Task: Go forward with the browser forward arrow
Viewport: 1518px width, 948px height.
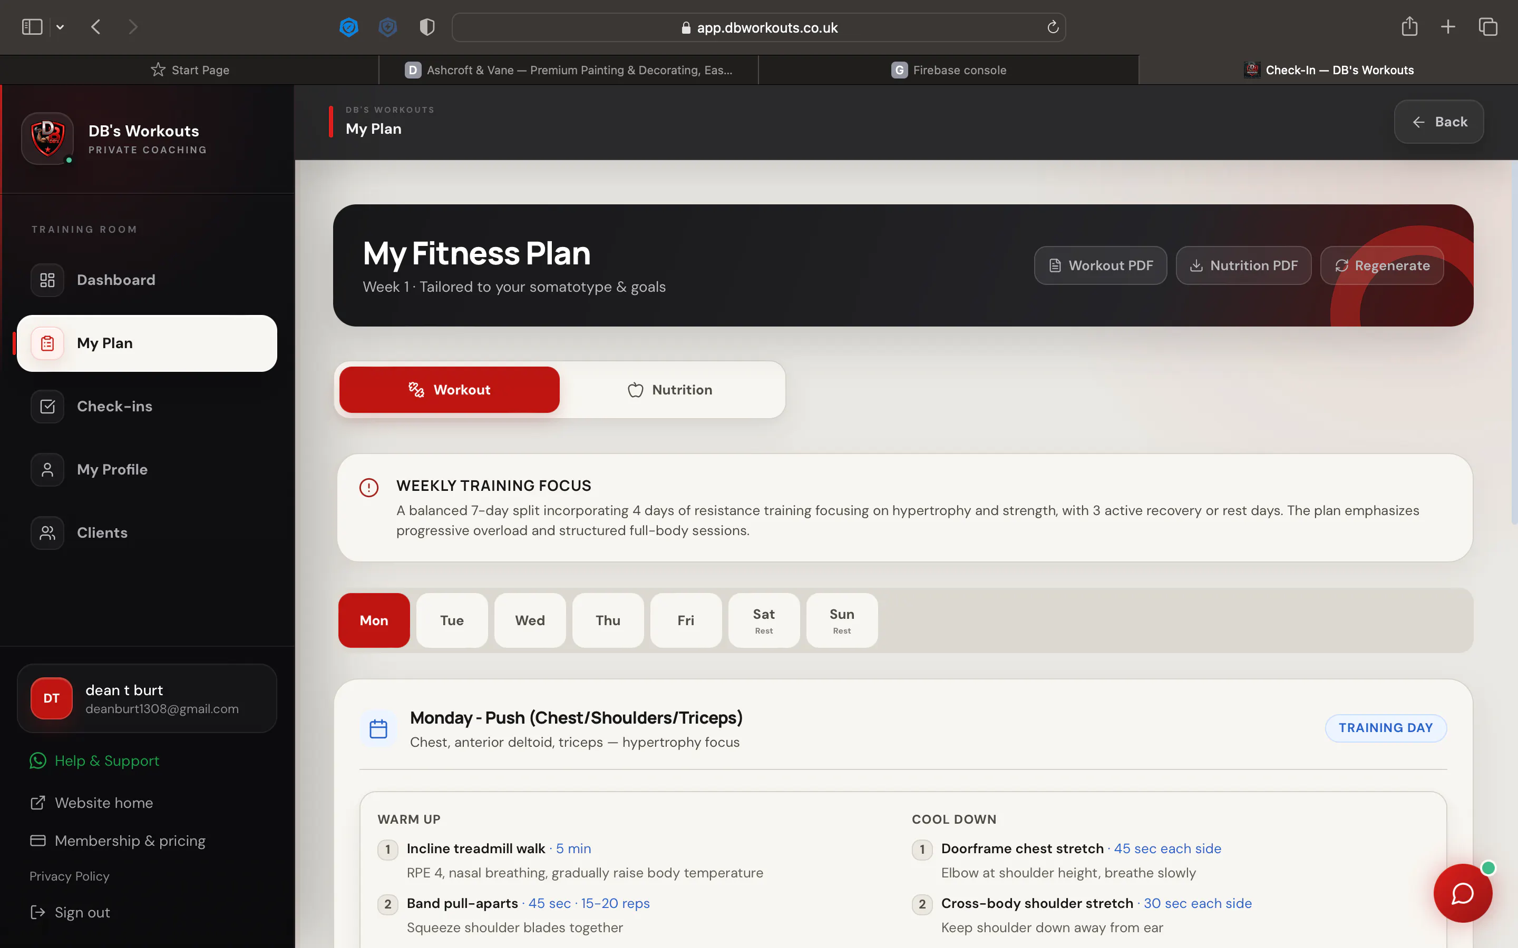Action: 133,27
